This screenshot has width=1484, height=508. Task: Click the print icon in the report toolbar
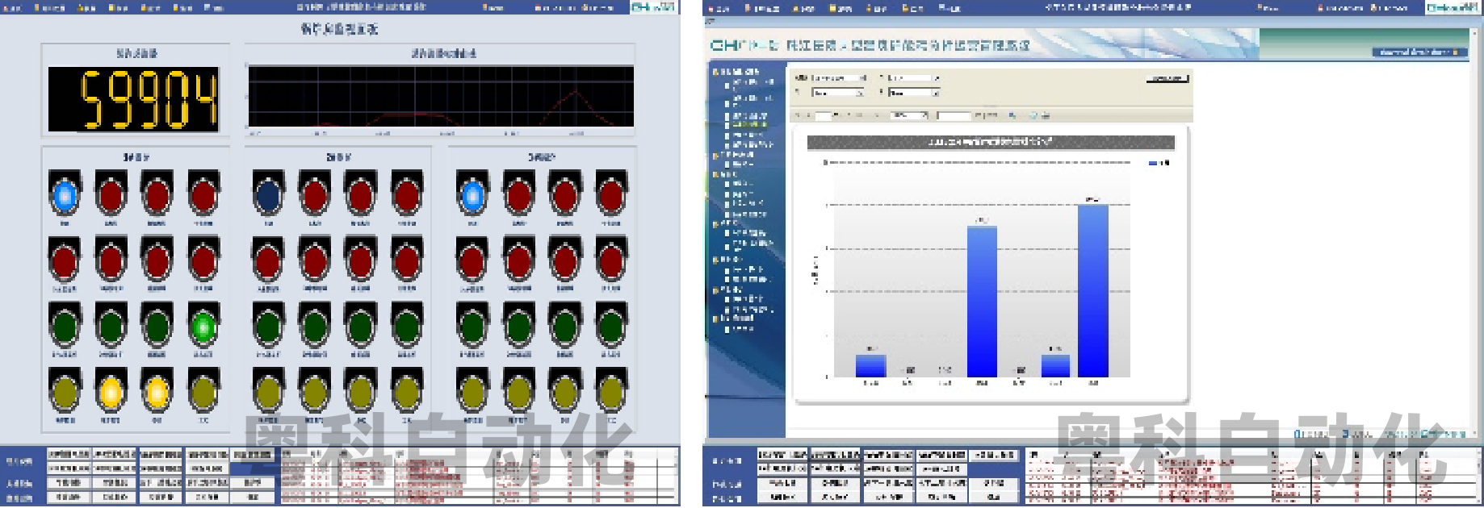[1046, 115]
